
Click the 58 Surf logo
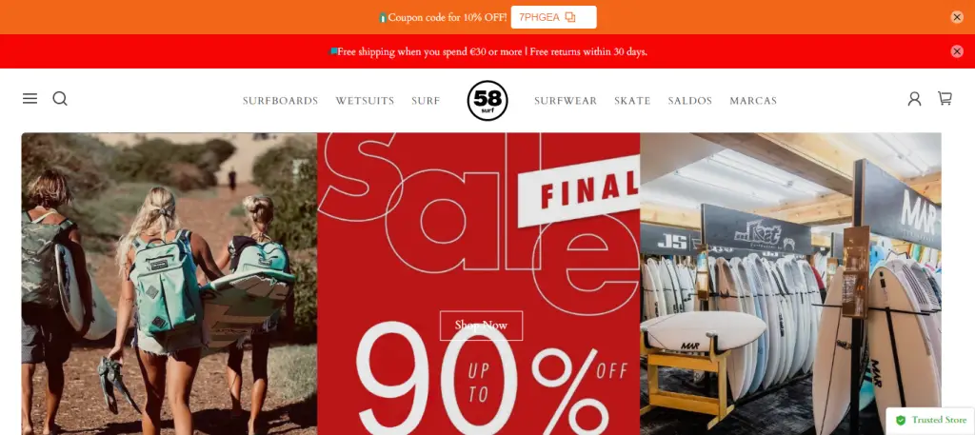pos(487,101)
